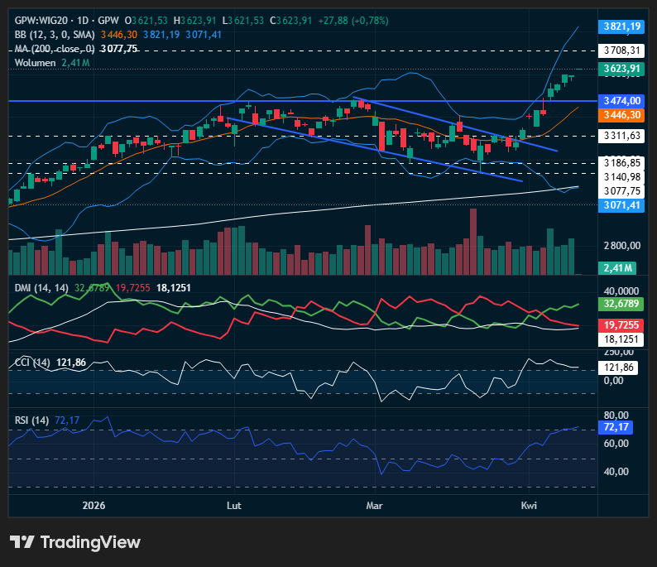The width and height of the screenshot is (657, 567).
Task: Select the GPW:WIG20 symbol title
Action: (x=44, y=20)
